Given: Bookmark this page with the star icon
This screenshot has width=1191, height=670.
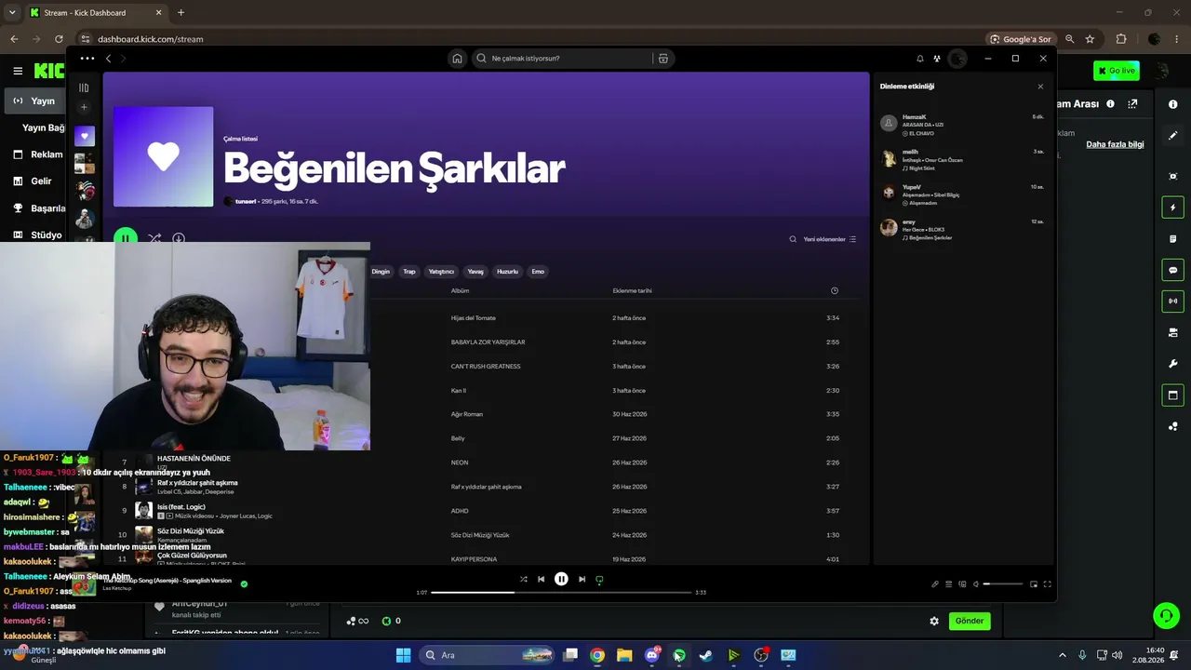Looking at the screenshot, I should 1090,39.
